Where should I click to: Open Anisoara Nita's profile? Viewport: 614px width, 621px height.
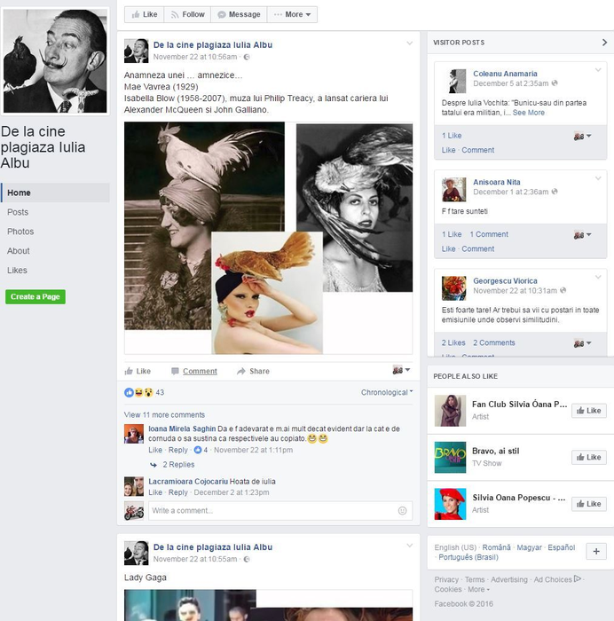pos(497,182)
